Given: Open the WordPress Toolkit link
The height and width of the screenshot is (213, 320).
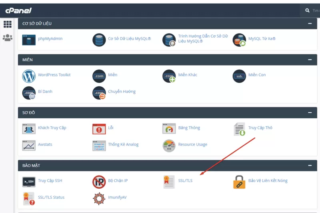Looking at the screenshot, I should [x=54, y=75].
